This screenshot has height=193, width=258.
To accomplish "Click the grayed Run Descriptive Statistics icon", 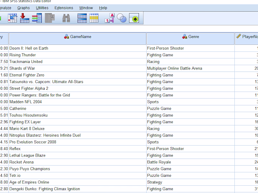I will coord(50,18).
